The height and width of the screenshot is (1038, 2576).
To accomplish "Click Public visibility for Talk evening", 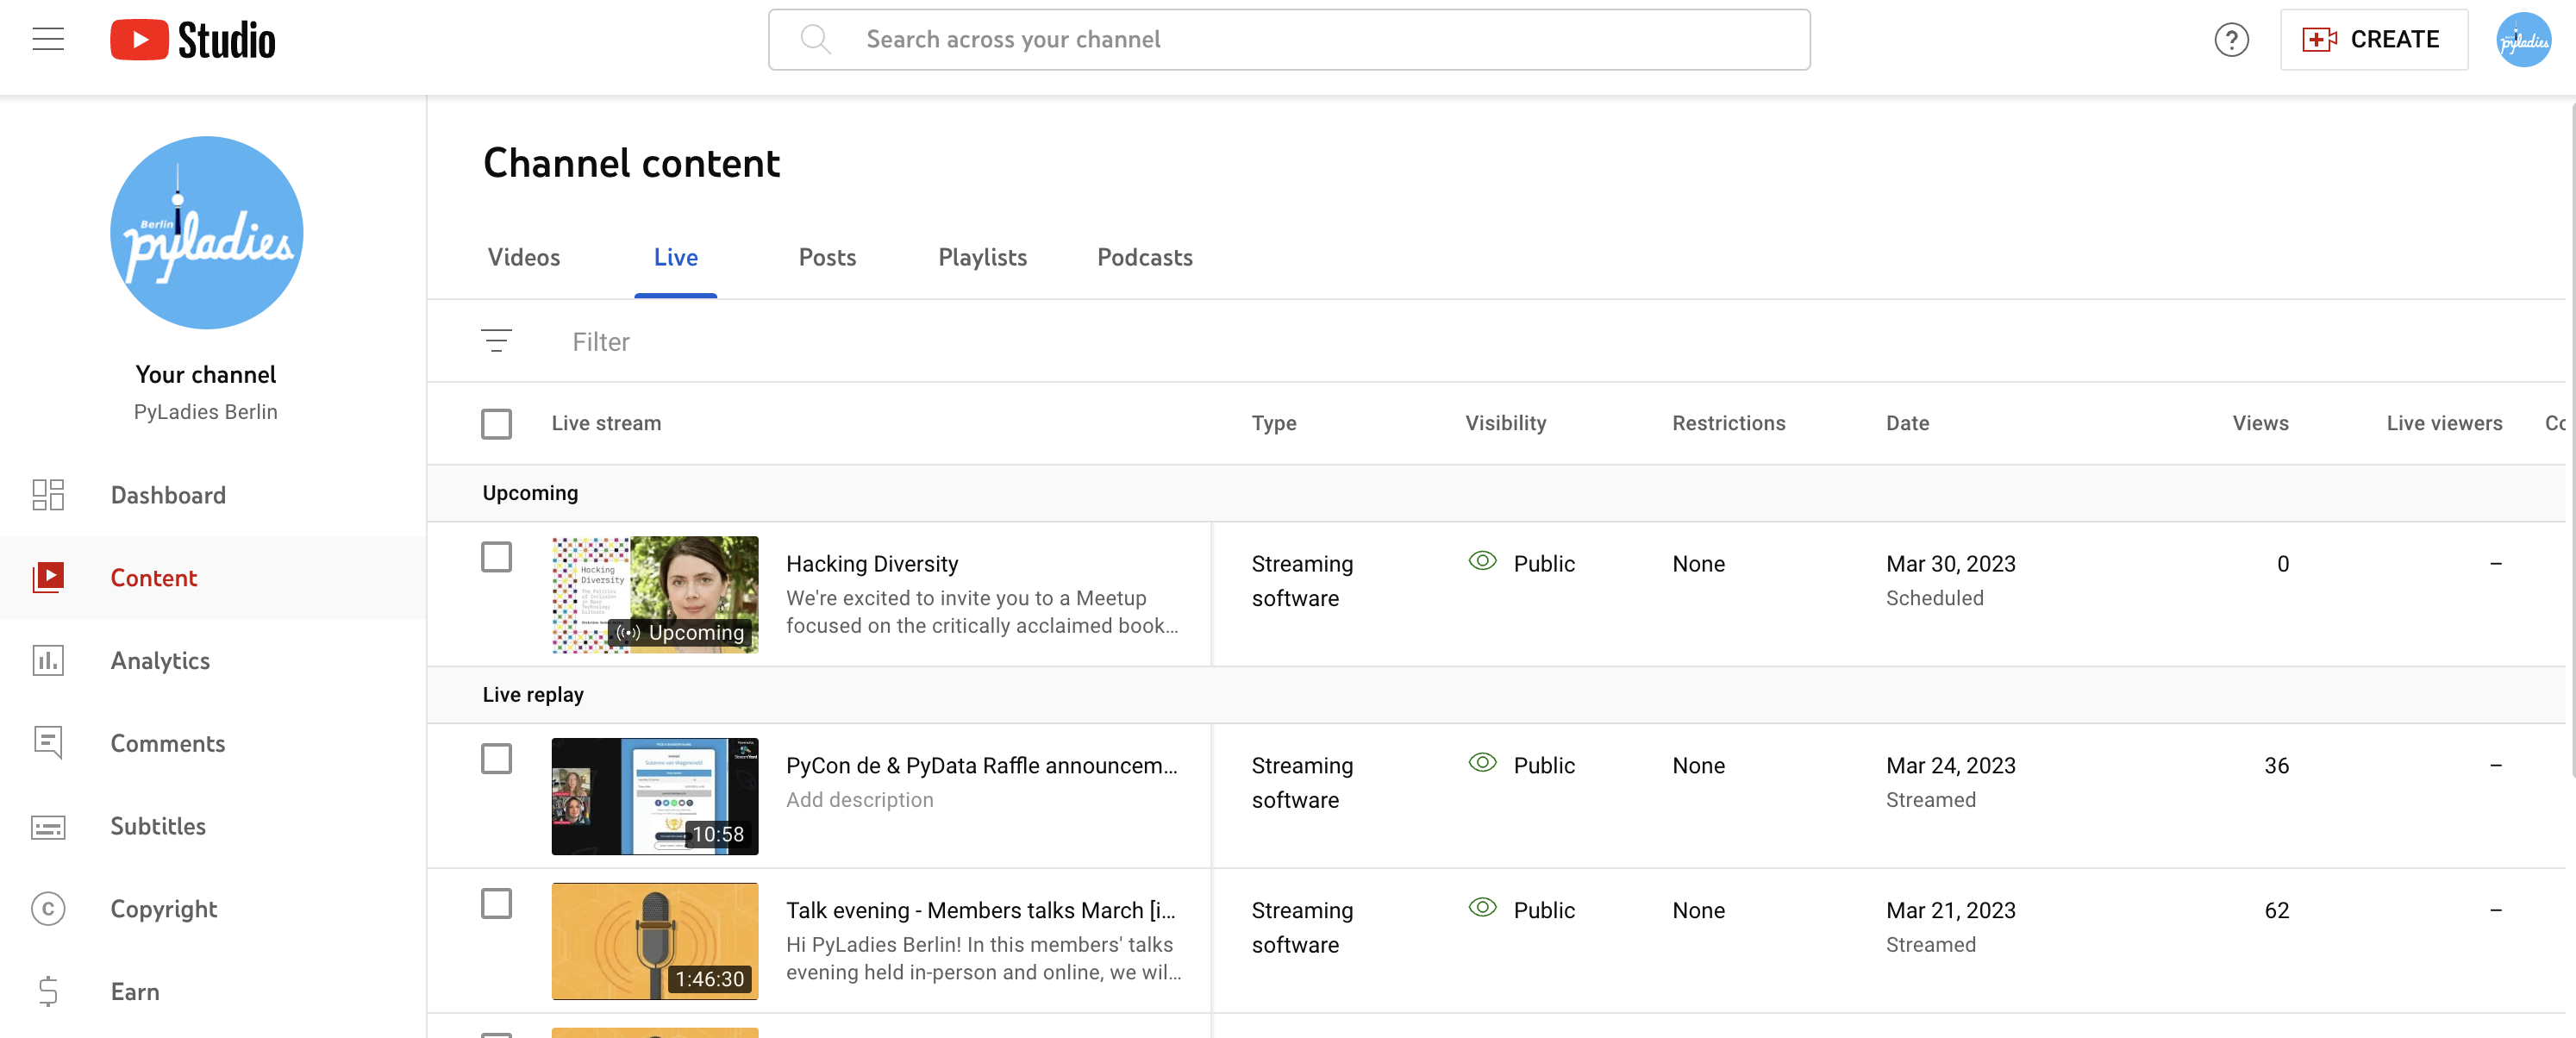I will point(1543,911).
